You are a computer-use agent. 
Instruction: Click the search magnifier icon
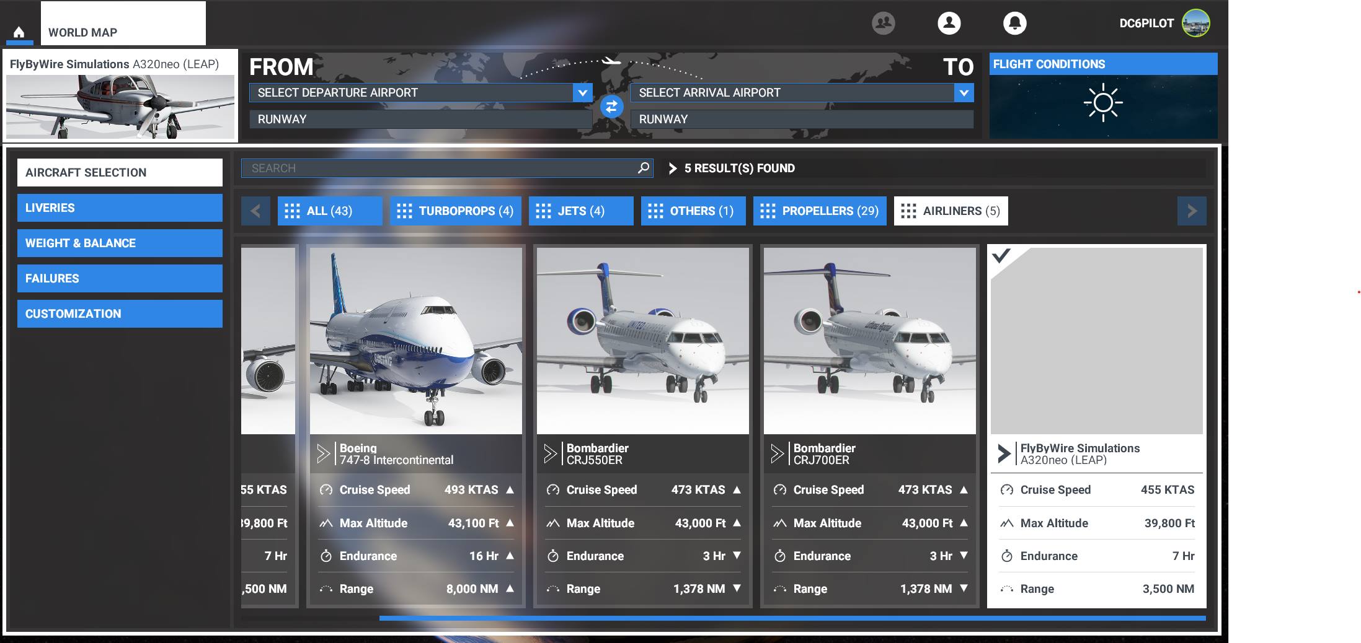click(644, 168)
